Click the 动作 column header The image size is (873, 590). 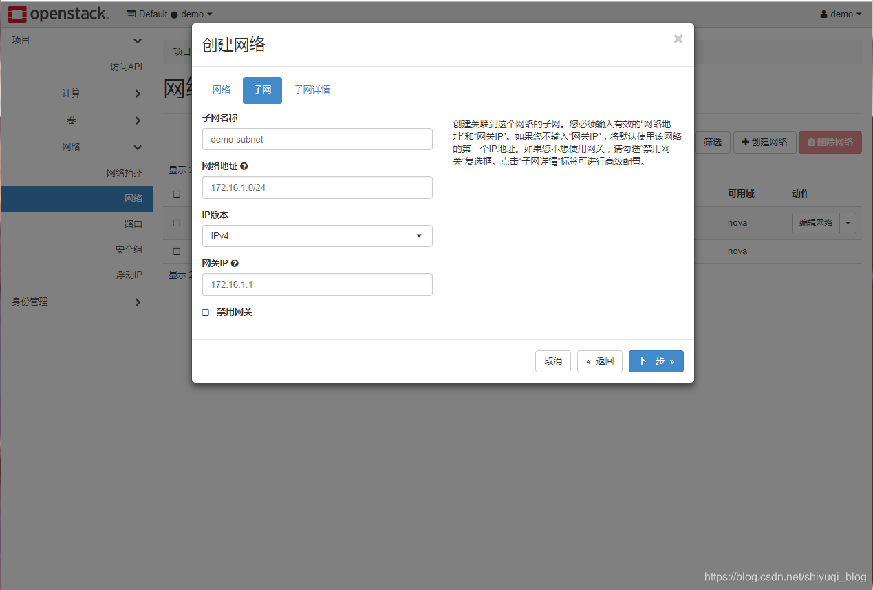[x=801, y=194]
